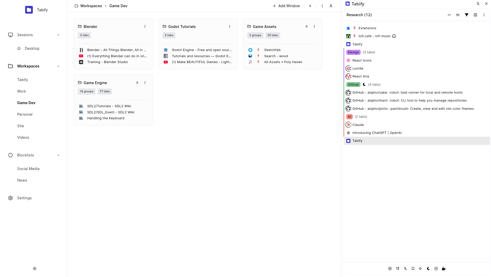491x277 pixels.
Task: Click the filter funnel icon in Research header
Action: pos(467,15)
